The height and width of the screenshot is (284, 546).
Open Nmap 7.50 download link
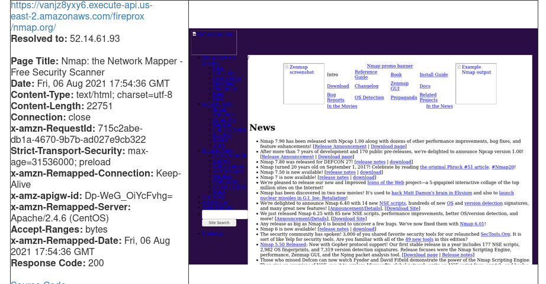pyautogui.click(x=370, y=172)
